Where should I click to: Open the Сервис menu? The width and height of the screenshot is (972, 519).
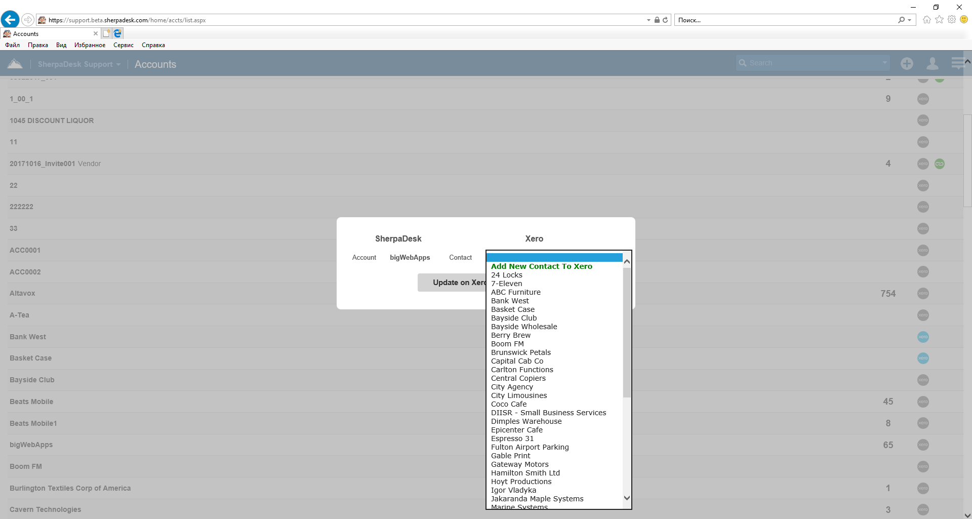tap(123, 45)
